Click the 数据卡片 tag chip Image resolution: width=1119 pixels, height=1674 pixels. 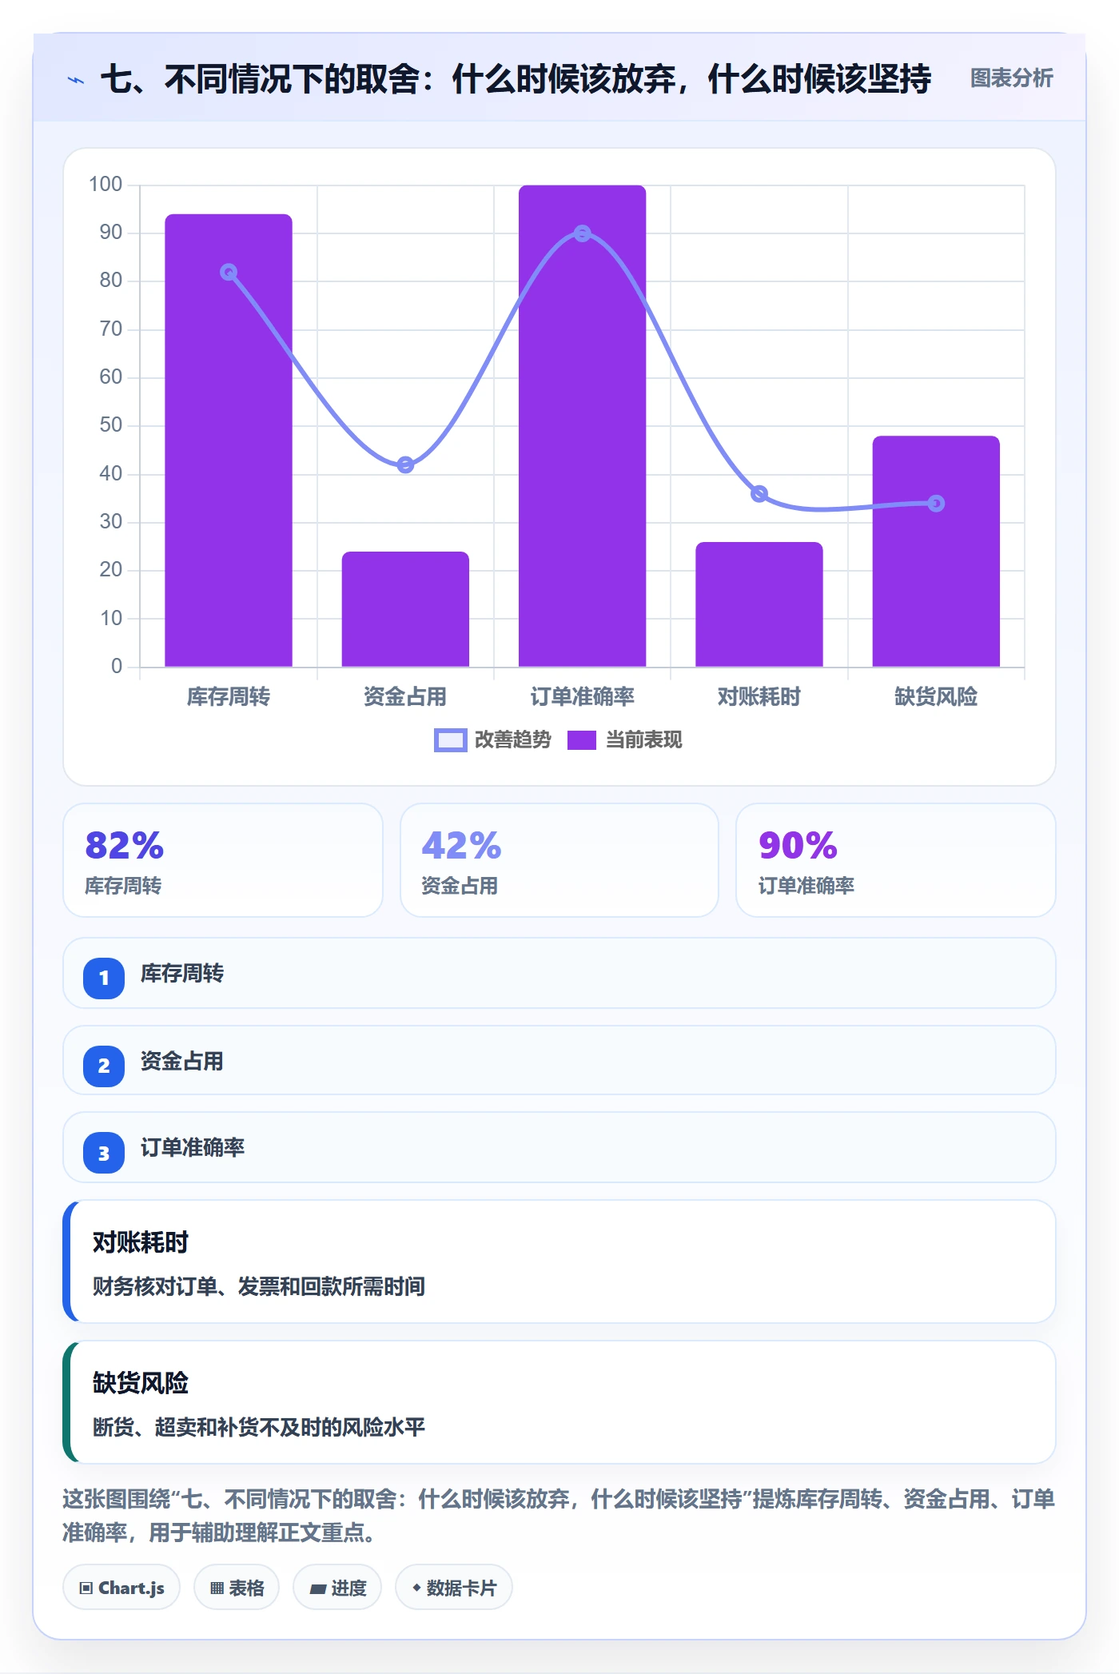click(x=454, y=1588)
